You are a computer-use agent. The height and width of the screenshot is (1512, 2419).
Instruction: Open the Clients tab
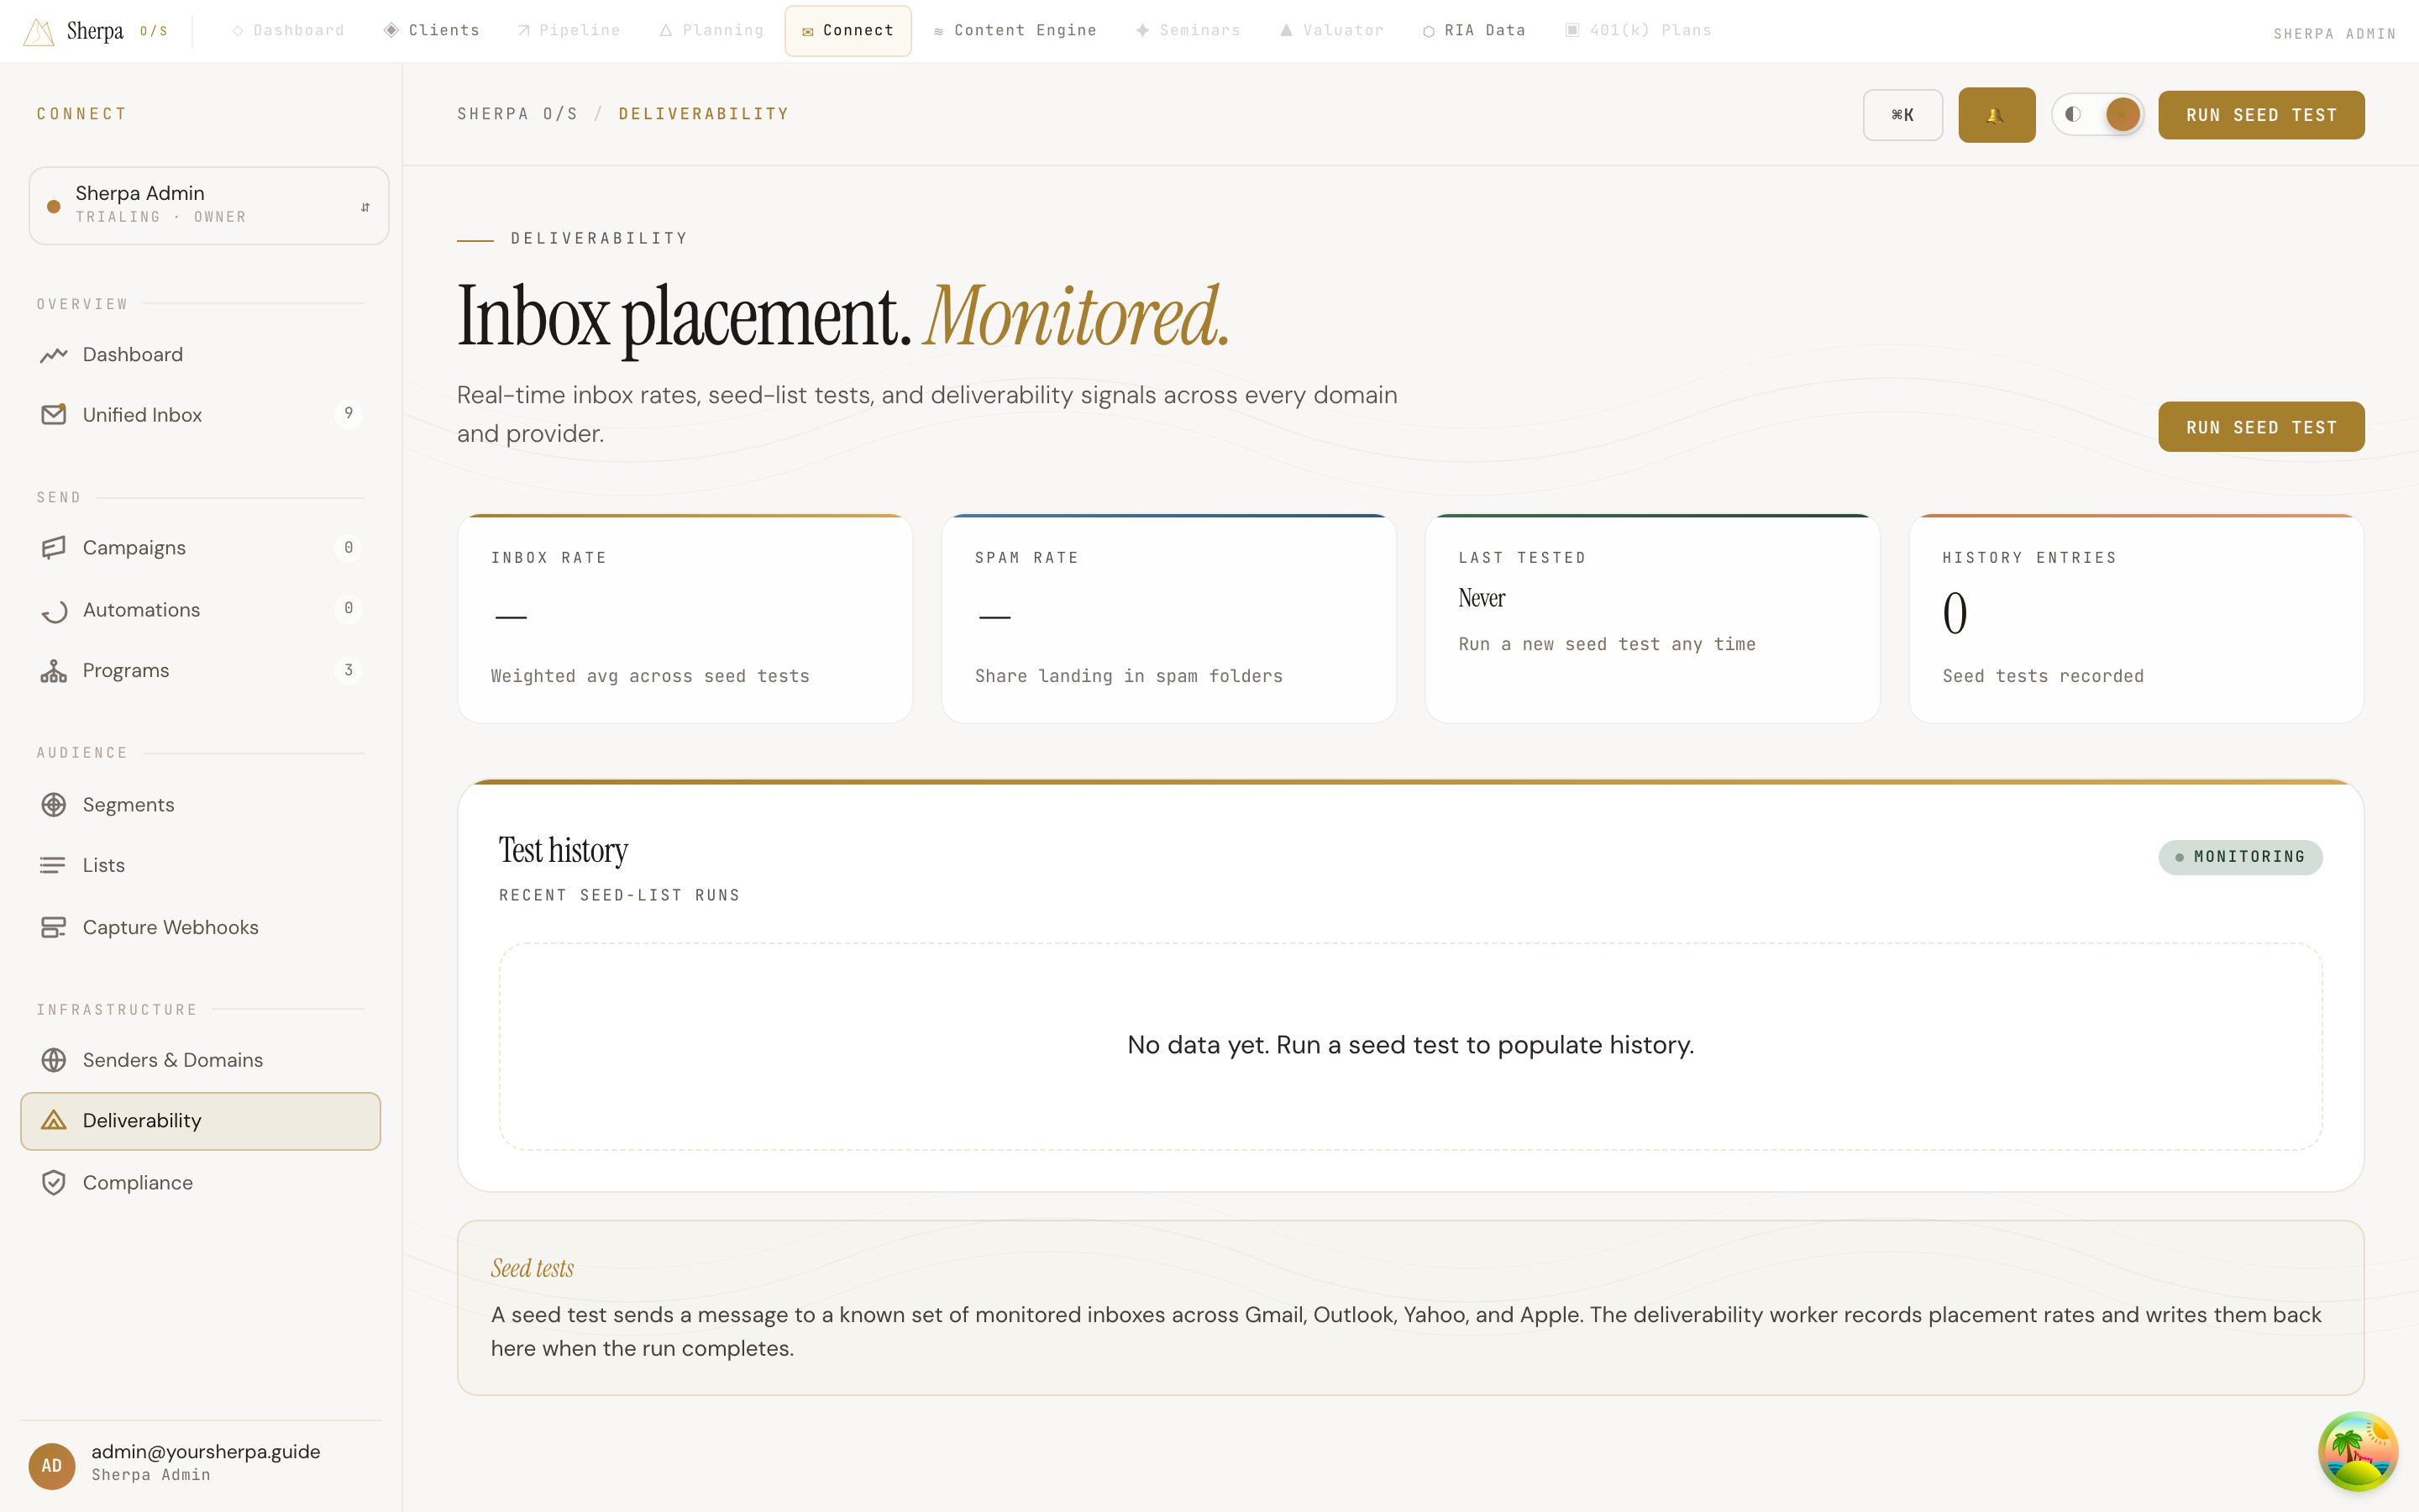[x=432, y=30]
